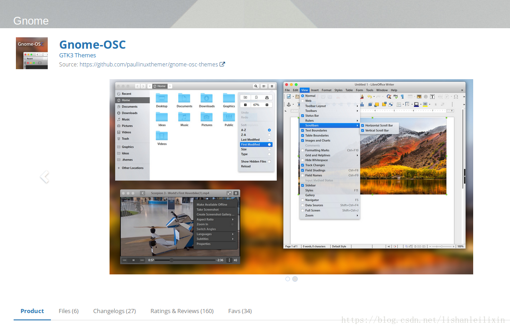
Task: Click the zoom out minus icon in popover
Action: coord(245,105)
